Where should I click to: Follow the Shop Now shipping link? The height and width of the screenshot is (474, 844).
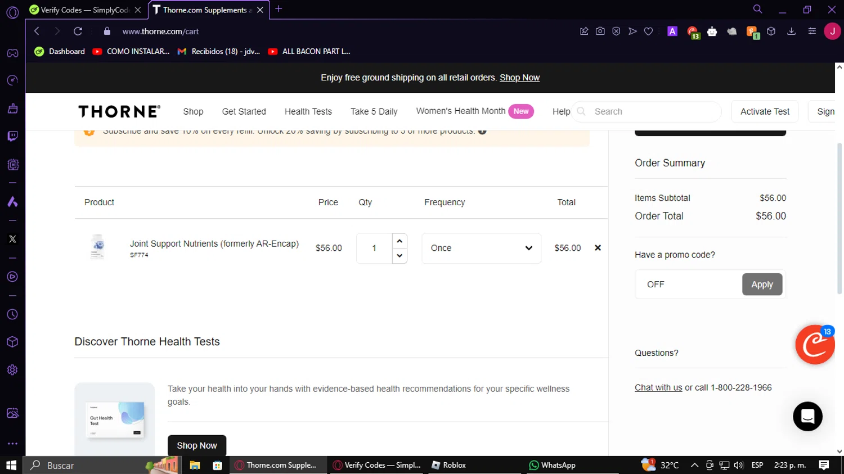(519, 78)
